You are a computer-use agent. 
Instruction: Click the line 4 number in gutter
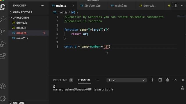[x=57, y=29]
